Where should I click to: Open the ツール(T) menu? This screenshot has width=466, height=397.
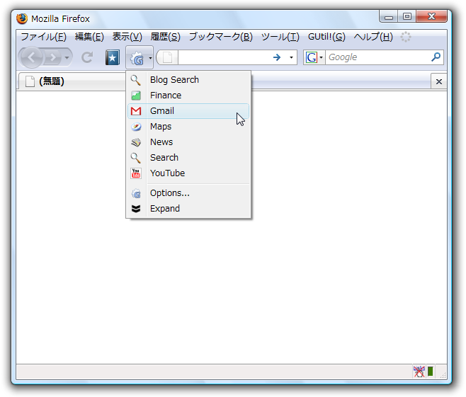[x=280, y=37]
